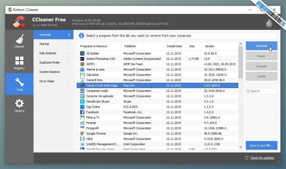Click the Digi.Online icon
Image resolution: width=286 pixels, height=169 pixels.
coord(82,107)
